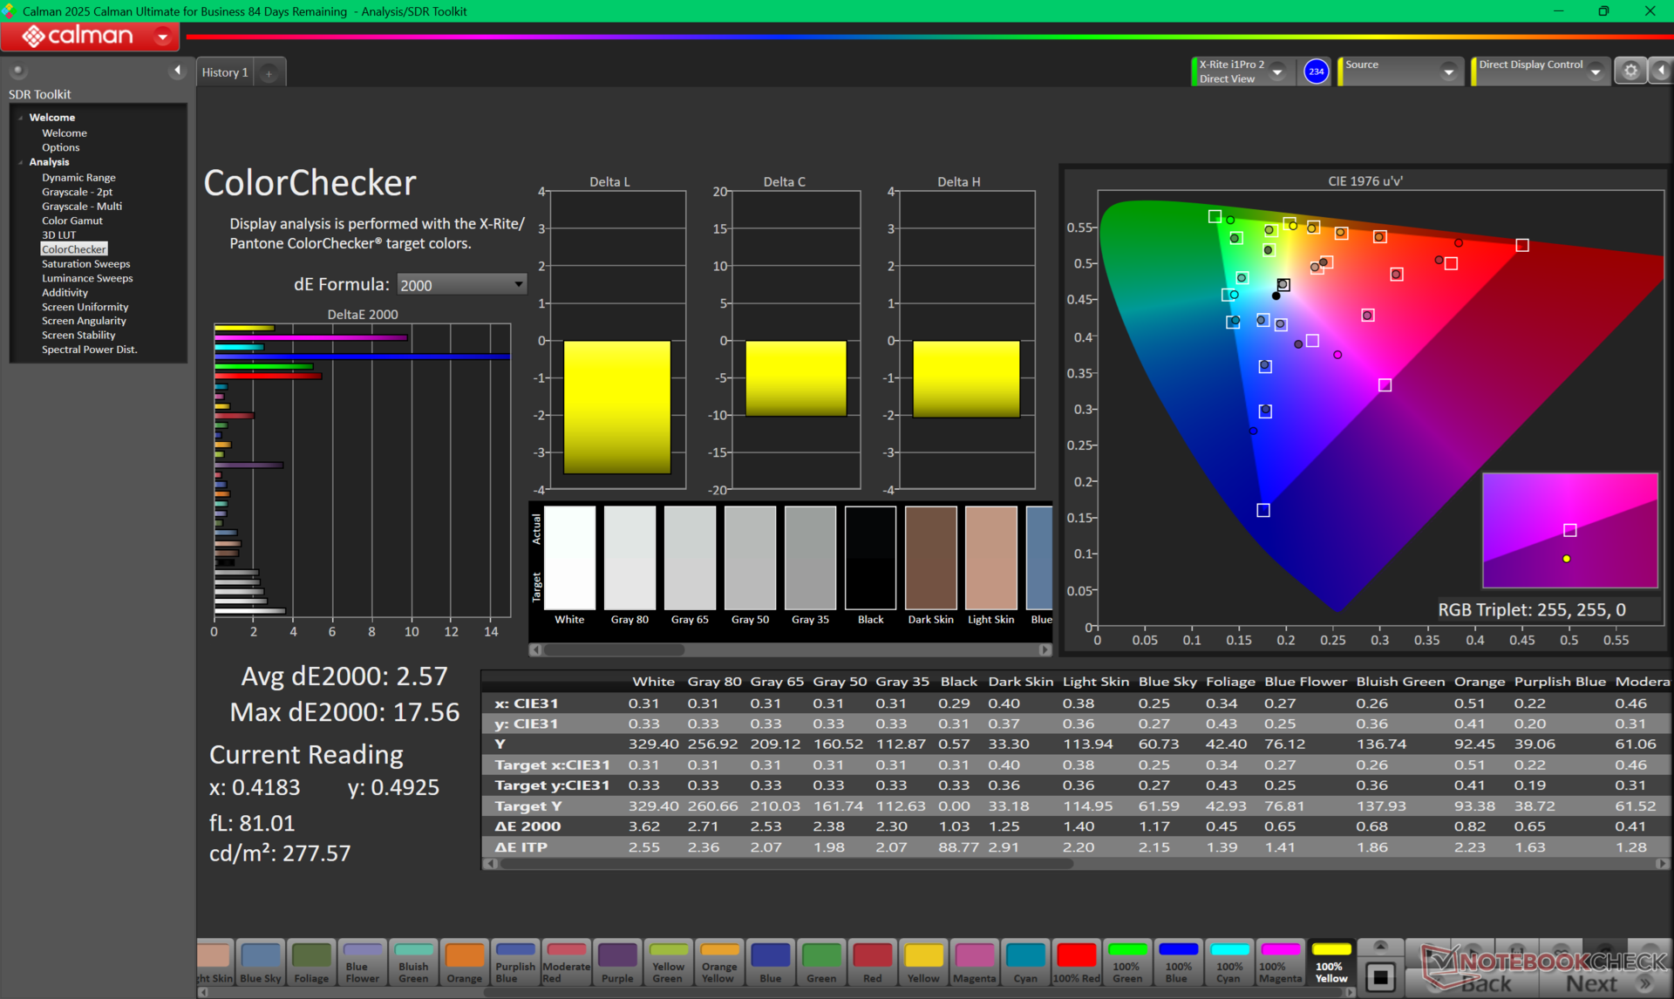The height and width of the screenshot is (999, 1674).
Task: Collapse the Analysis tree section
Action: pos(21,162)
